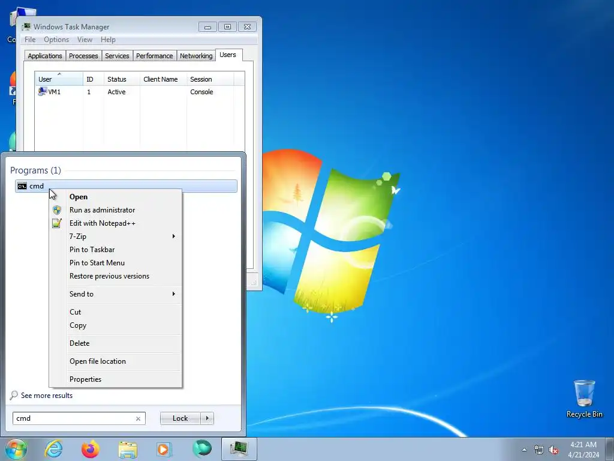This screenshot has width=614, height=461.
Task: Select Task Manager taskbar button
Action: [x=239, y=449]
